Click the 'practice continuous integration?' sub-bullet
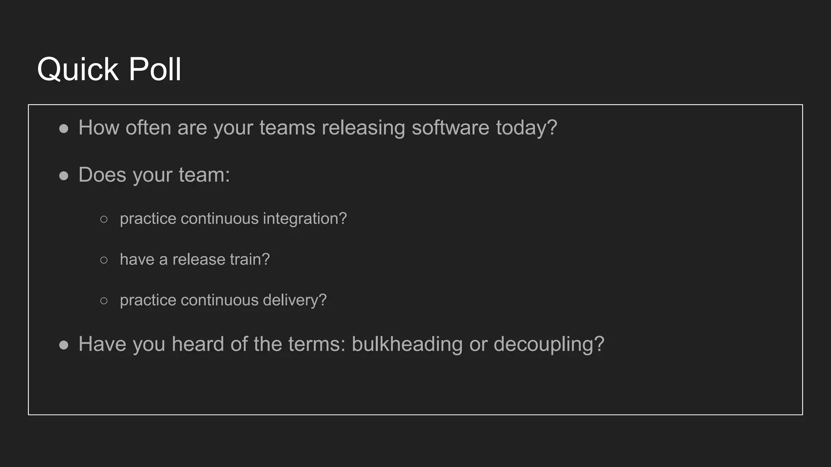831x467 pixels. click(x=233, y=219)
